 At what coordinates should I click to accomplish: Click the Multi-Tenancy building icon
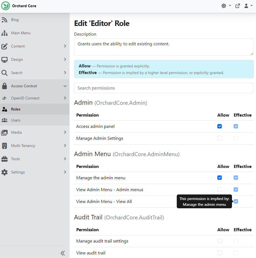pos(4,146)
